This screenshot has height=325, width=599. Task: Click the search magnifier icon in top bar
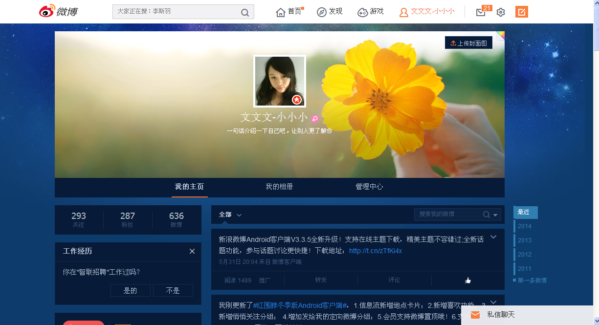point(244,12)
